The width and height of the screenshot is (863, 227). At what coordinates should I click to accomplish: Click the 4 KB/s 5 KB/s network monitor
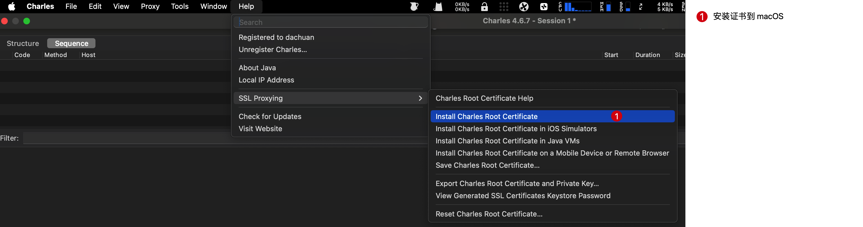[665, 6]
